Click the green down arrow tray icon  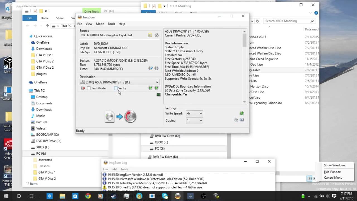tap(156, 88)
